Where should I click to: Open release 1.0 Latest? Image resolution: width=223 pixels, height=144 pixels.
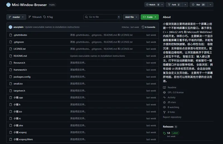[x=173, y=133]
